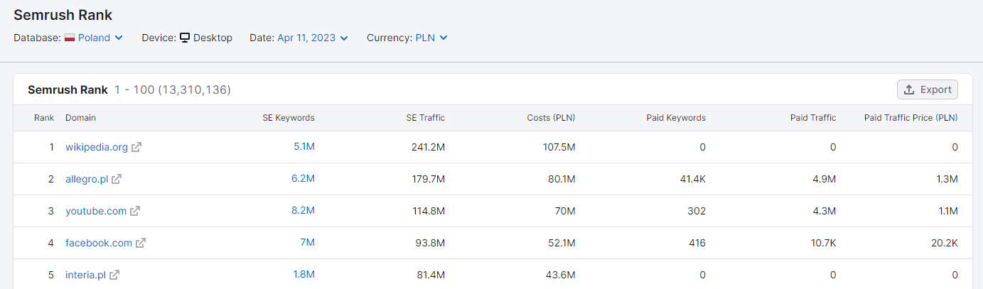Screen dimensions: 983x289
Task: Select the 81.4M SE Traffic value
Action: (x=431, y=275)
